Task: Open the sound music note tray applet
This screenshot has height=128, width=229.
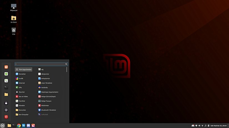Action: (205, 126)
